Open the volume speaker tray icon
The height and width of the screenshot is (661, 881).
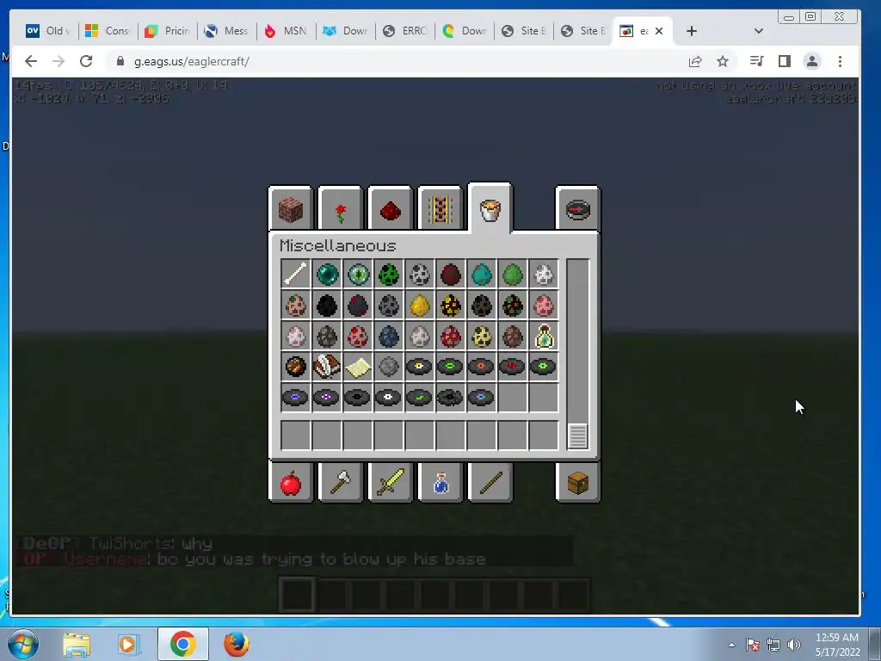(x=794, y=645)
